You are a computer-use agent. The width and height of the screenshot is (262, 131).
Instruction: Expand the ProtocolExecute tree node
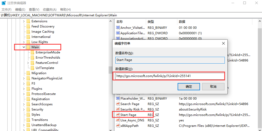[x=24, y=94]
